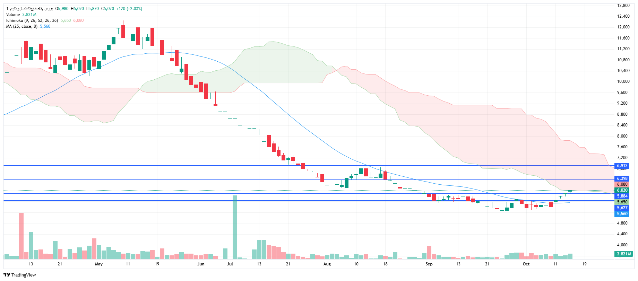Screen dimensions: 638x281
Task: Select the MA (25, close, 0) legend
Action: click(21, 26)
